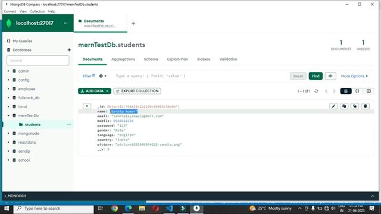Expand the document fields

coord(87,106)
